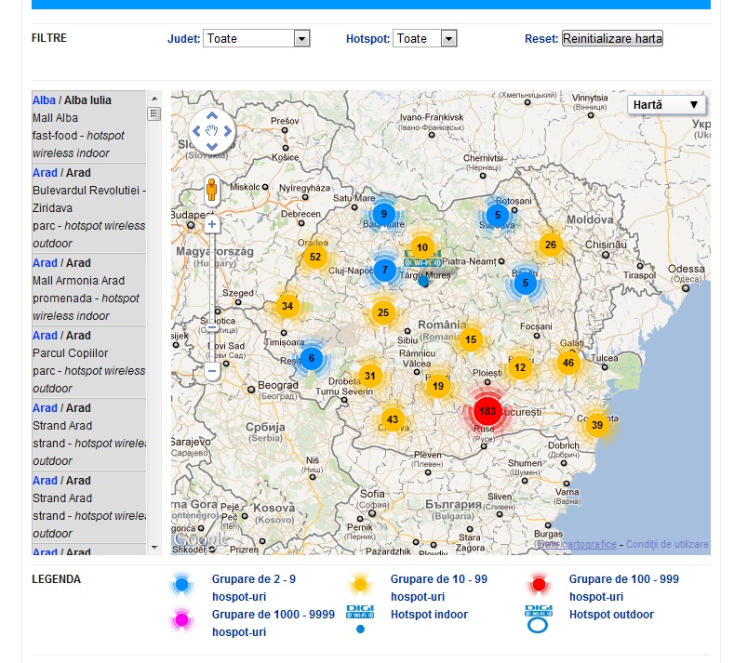Image resolution: width=734 pixels, height=663 pixels.
Task: Click the map zoom slider track
Action: coord(212,279)
